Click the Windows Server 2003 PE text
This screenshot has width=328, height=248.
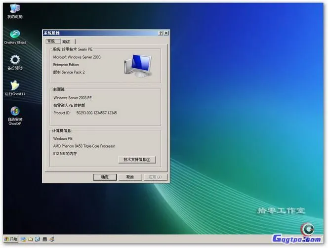tap(73, 98)
